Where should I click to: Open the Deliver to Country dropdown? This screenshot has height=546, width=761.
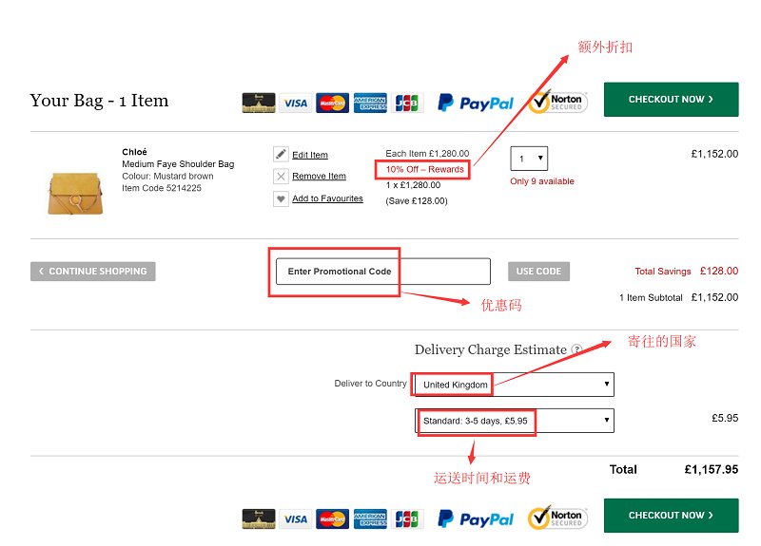(515, 385)
